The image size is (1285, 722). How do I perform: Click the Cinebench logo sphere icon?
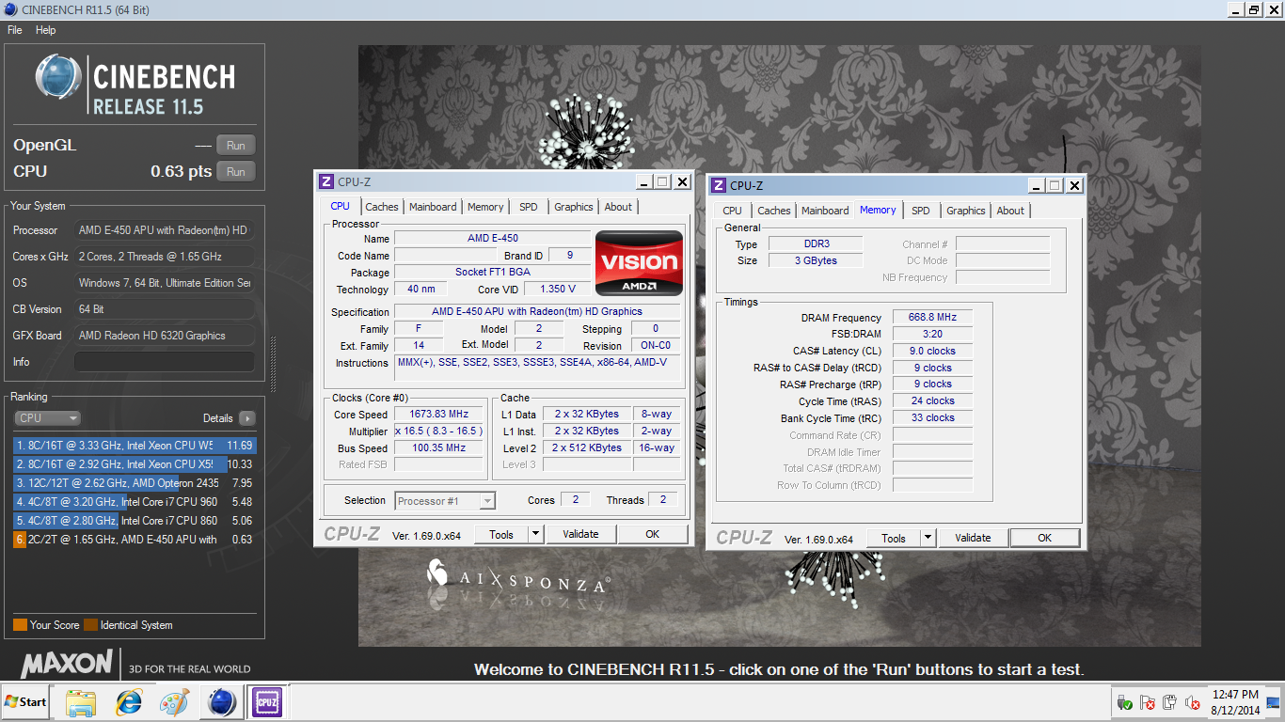click(x=57, y=77)
